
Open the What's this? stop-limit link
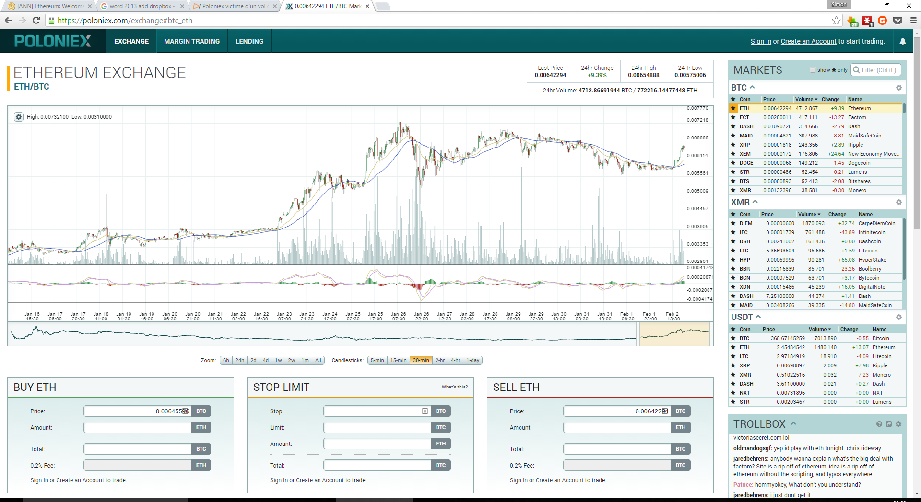click(454, 387)
